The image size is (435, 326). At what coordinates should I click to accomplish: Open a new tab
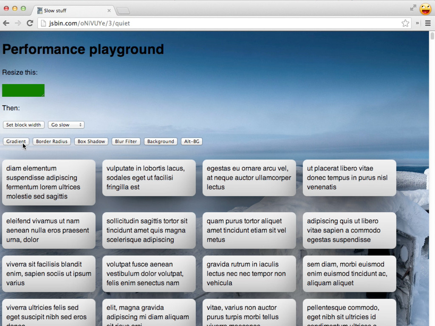tap(123, 11)
